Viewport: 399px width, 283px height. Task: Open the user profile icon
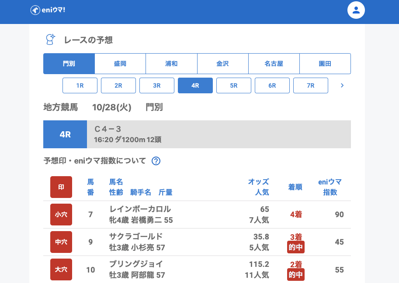tap(356, 10)
